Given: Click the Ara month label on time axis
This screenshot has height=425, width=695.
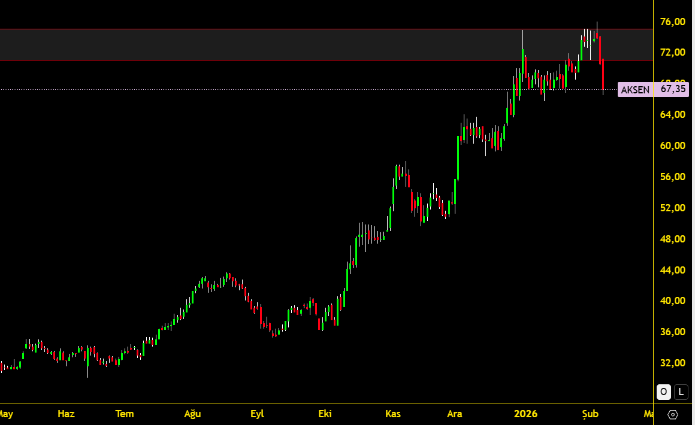Looking at the screenshot, I should (x=454, y=414).
